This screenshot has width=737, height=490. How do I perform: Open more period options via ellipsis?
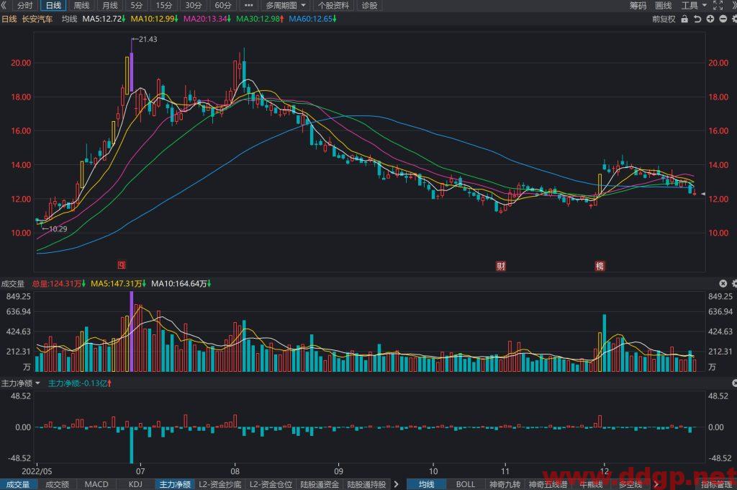pyautogui.click(x=248, y=5)
